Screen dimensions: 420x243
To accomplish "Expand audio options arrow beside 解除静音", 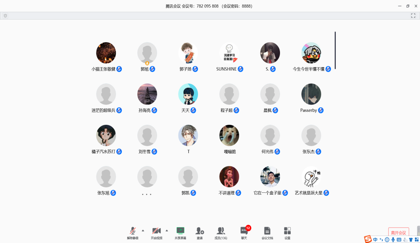I will 143,230.
